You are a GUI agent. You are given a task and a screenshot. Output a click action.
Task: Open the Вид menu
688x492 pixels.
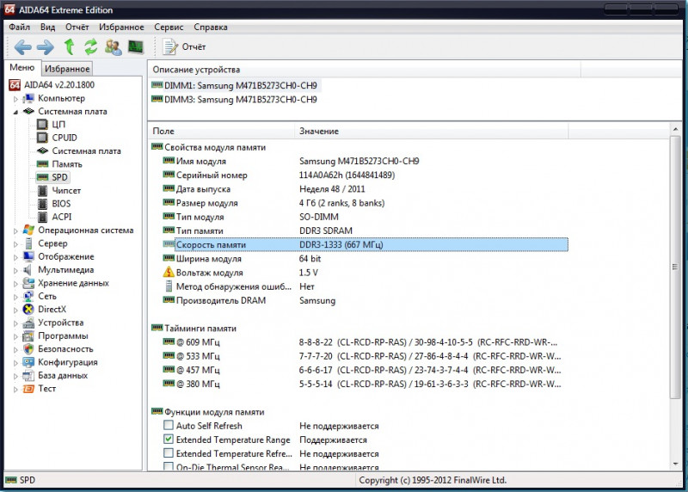(48, 28)
